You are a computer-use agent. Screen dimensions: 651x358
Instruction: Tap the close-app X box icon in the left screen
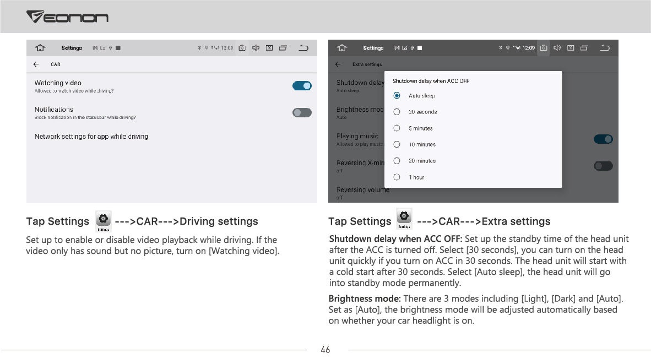click(269, 48)
